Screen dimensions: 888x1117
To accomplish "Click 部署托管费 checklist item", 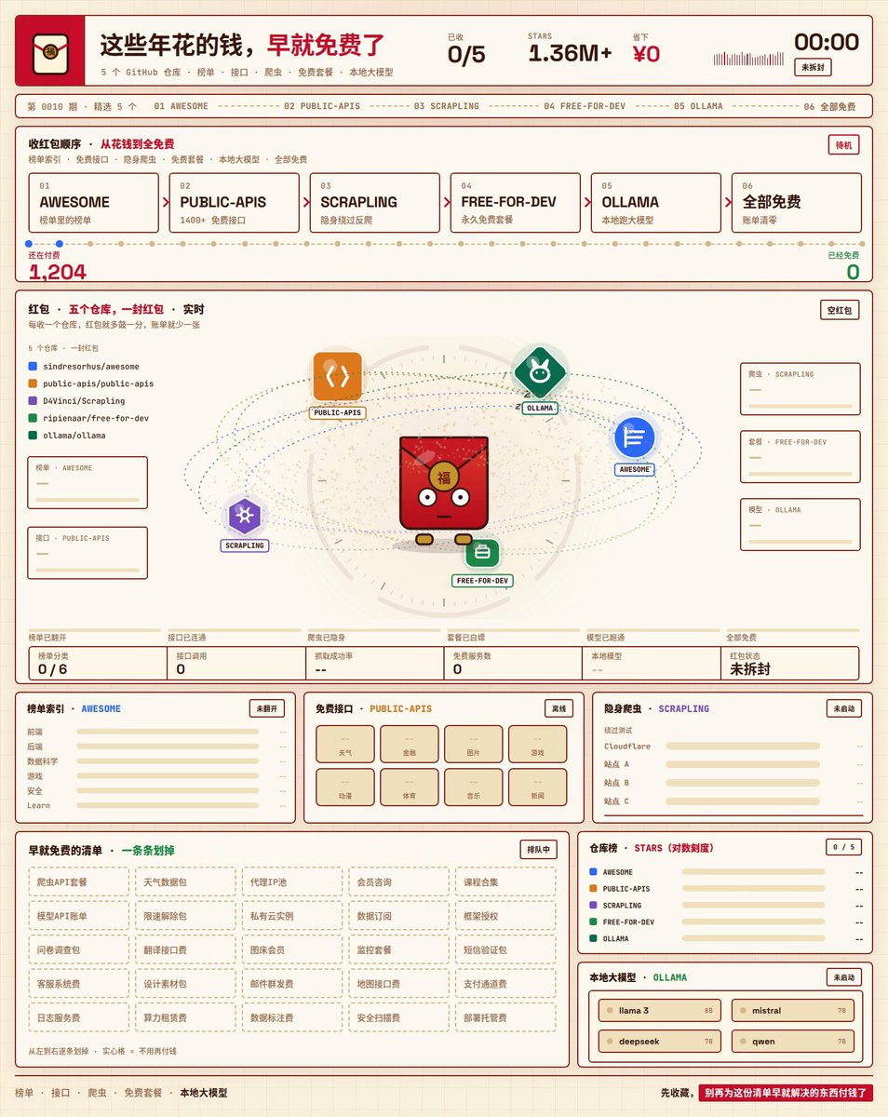I will coord(505,1017).
